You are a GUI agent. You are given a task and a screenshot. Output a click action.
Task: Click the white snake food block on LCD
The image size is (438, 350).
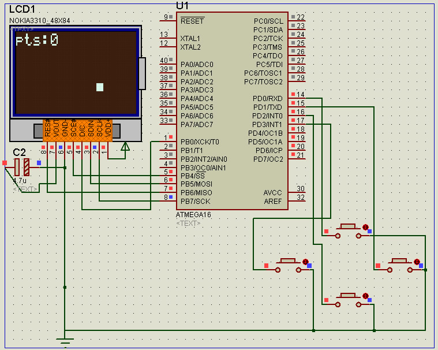(x=100, y=87)
